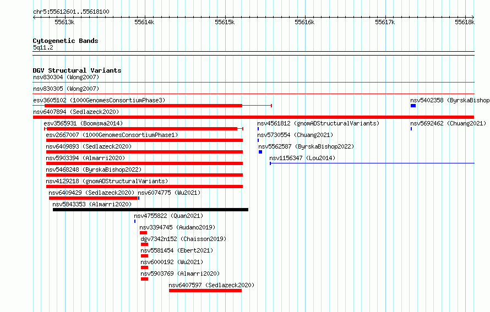Screen dimensions: 490x312
Task: Click the nsv830304 (Wong2007) variant label
Action: pyautogui.click(x=66, y=77)
